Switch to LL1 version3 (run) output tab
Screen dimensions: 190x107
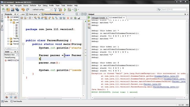pyautogui.click(x=115, y=18)
